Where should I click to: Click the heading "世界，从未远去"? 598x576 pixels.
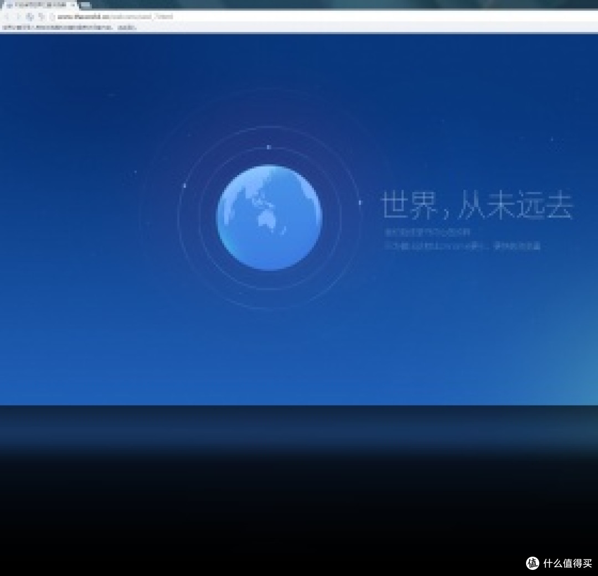[x=477, y=205]
